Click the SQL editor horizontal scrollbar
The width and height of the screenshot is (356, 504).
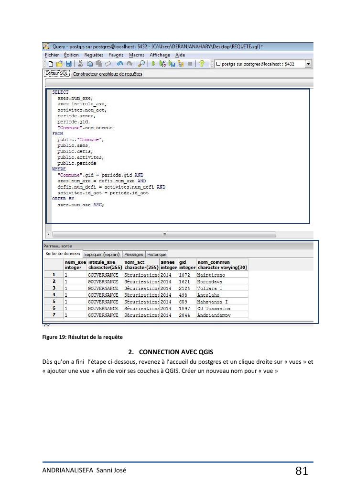(x=164, y=235)
